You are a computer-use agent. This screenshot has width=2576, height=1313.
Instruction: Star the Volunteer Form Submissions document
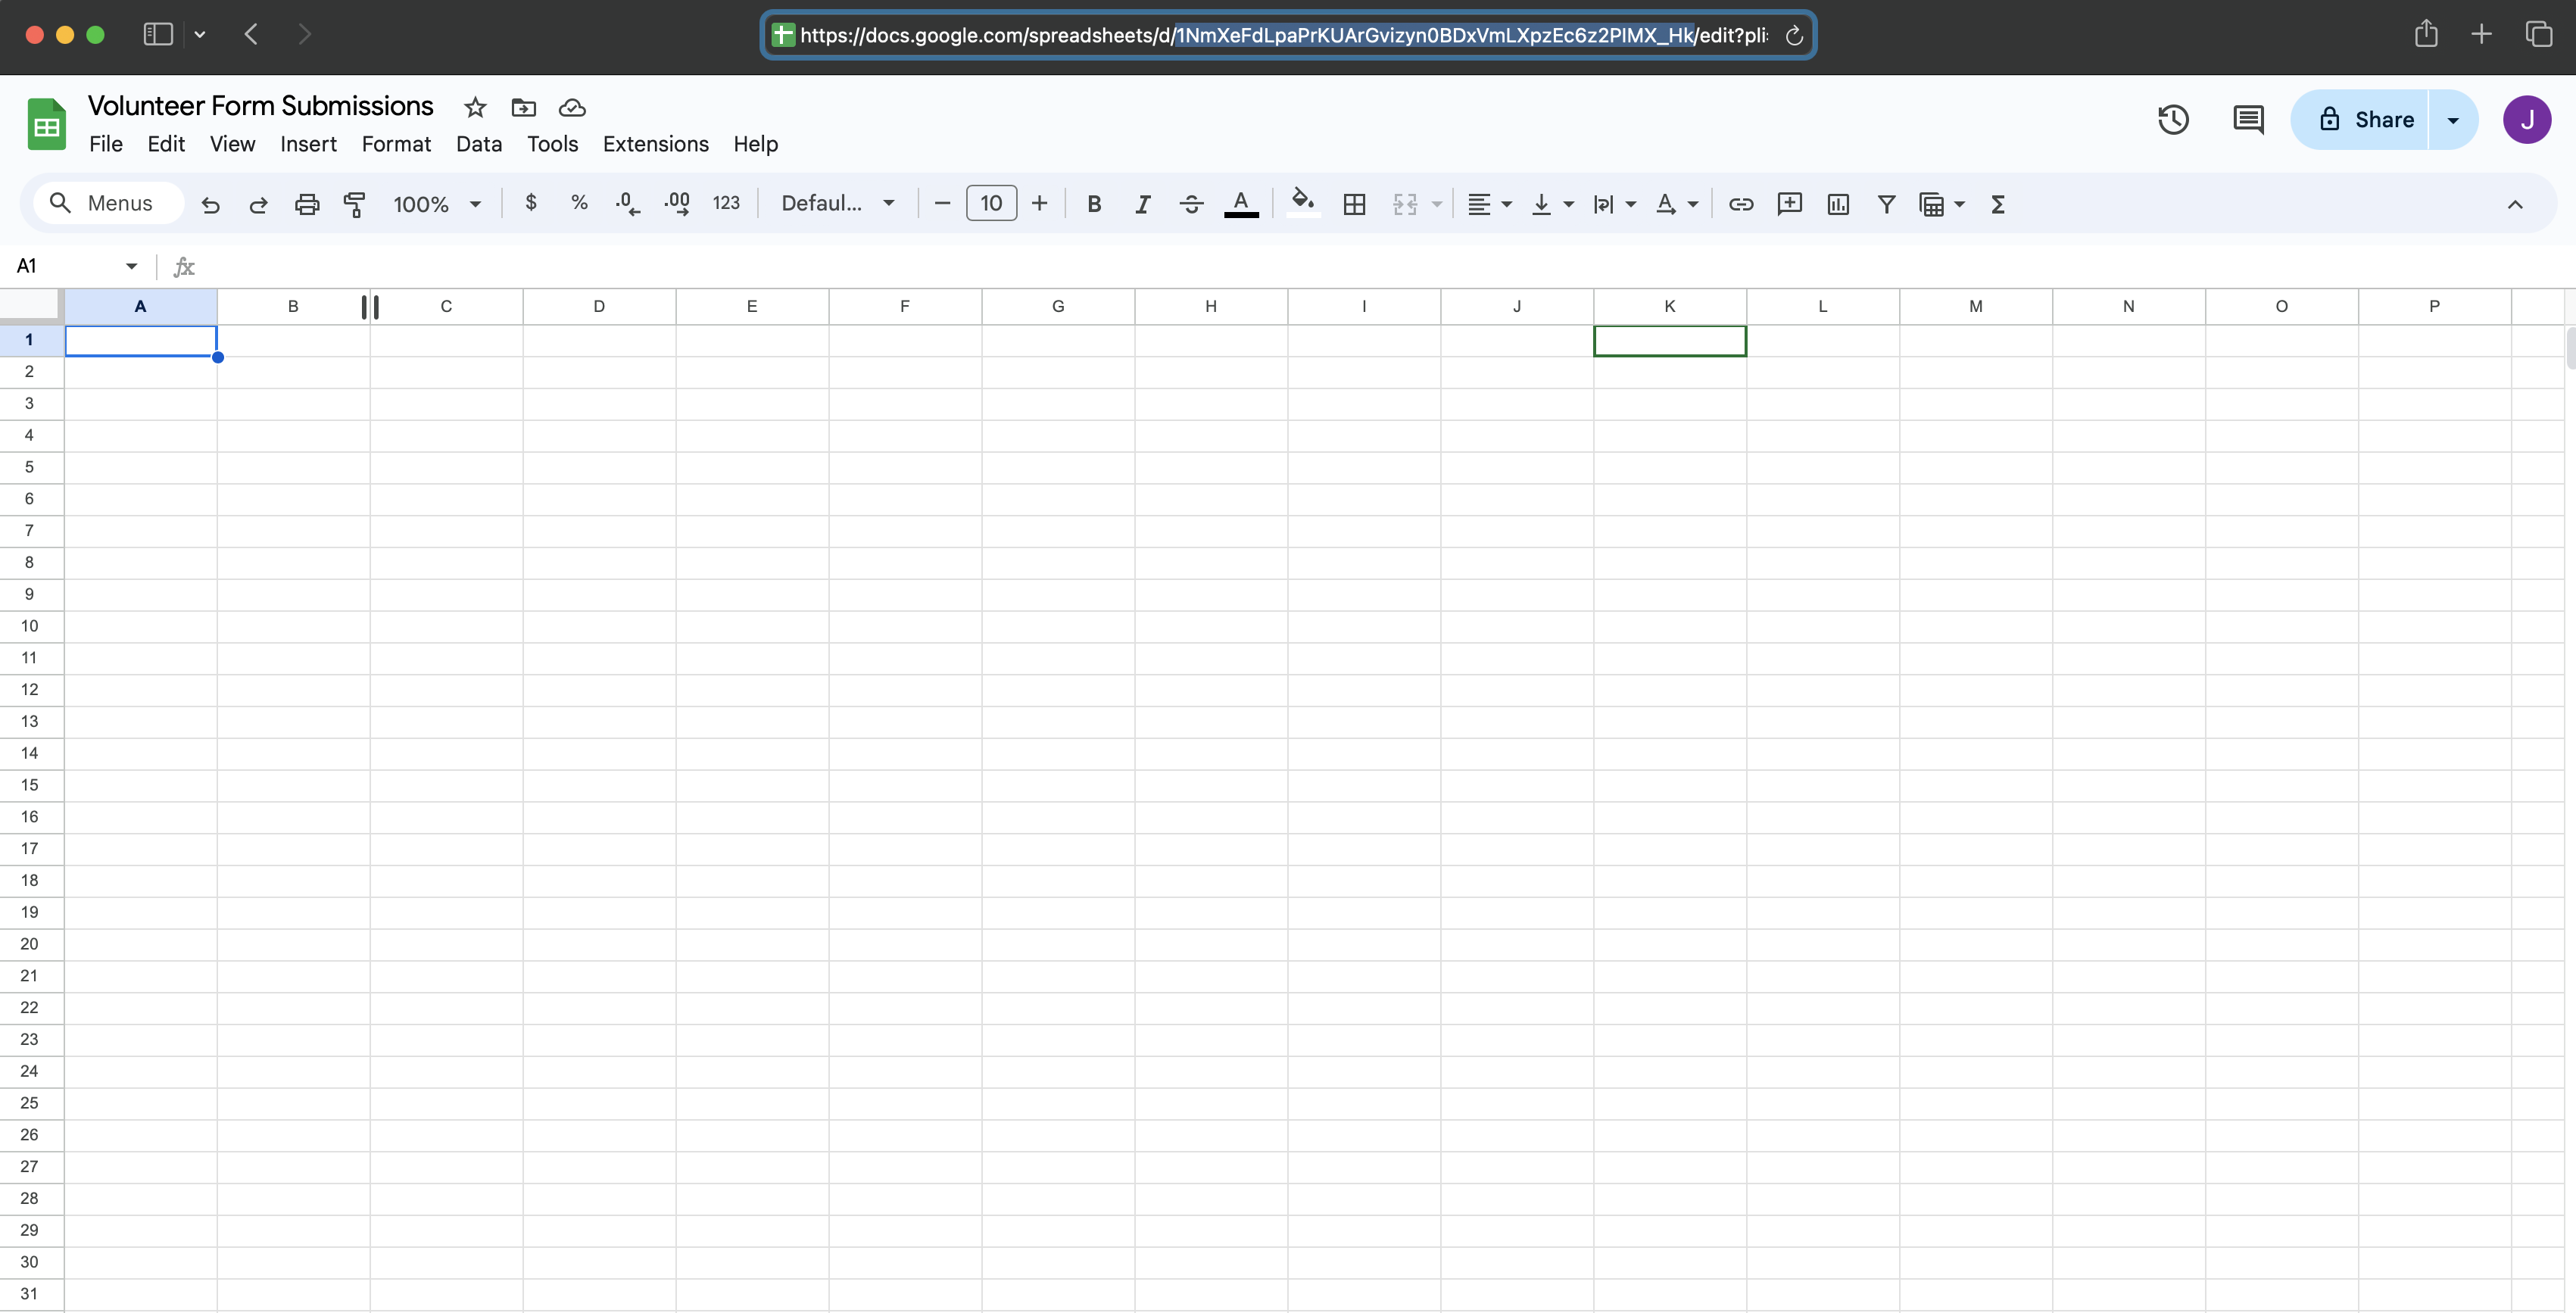click(x=475, y=107)
